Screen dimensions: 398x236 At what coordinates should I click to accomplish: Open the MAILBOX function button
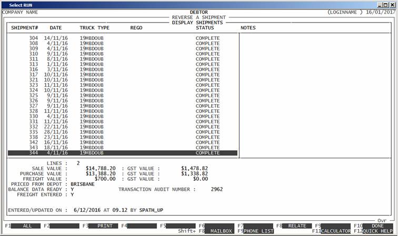(220, 231)
